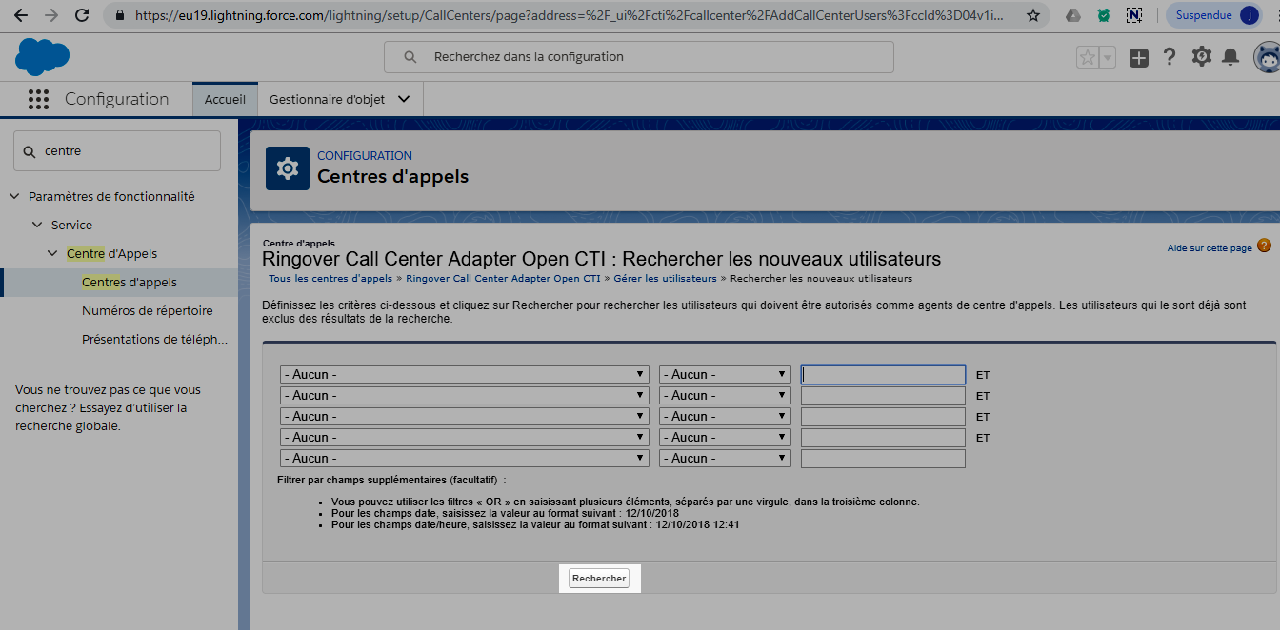Screen dimensions: 1280x630
Task: Open the Google Drive extension icon
Action: [x=1073, y=15]
